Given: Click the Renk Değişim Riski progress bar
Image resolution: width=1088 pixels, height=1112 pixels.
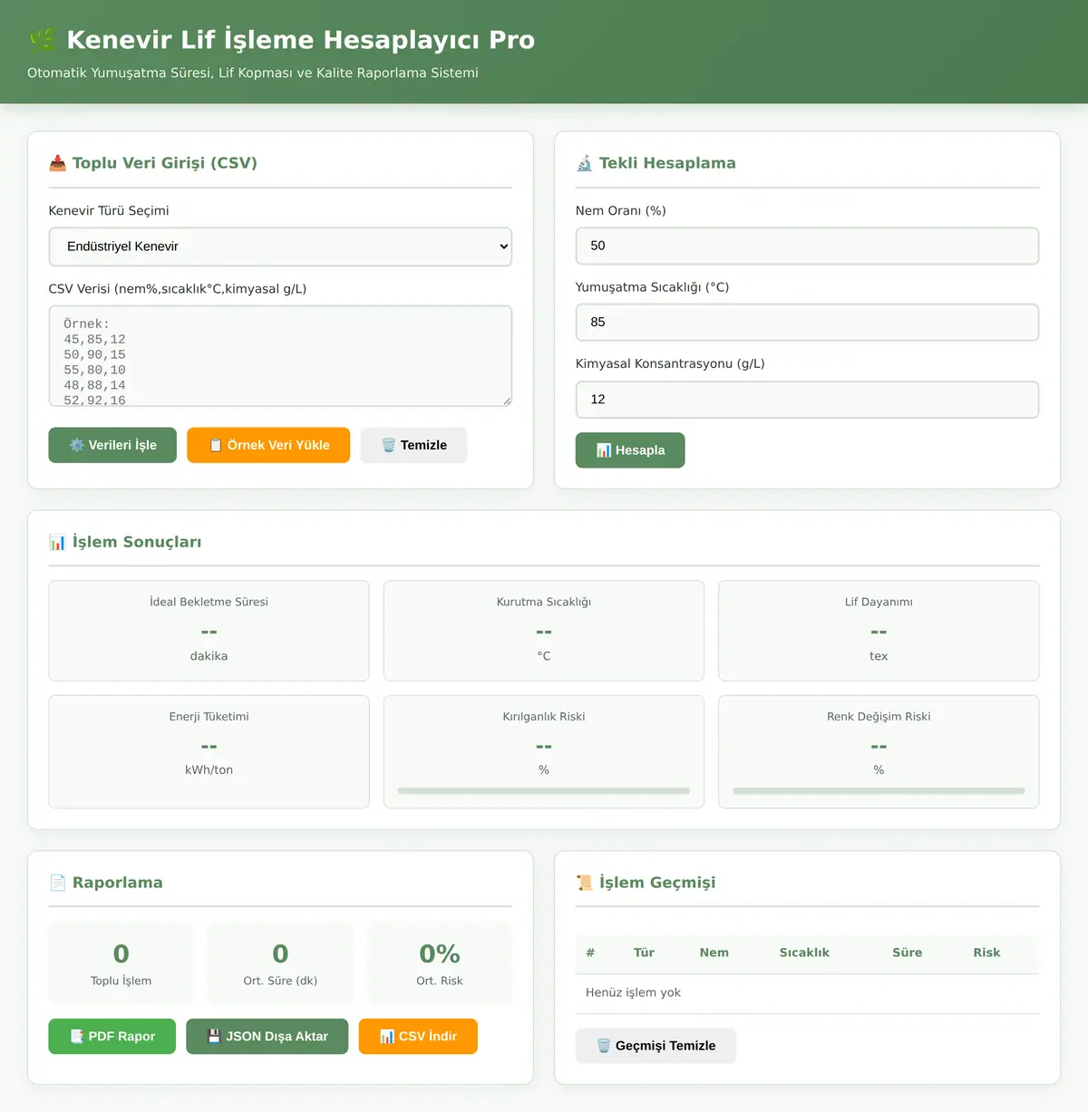Looking at the screenshot, I should (x=879, y=791).
